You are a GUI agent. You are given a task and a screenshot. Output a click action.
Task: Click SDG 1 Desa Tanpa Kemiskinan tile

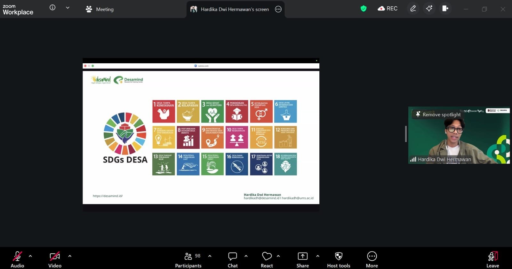point(164,111)
